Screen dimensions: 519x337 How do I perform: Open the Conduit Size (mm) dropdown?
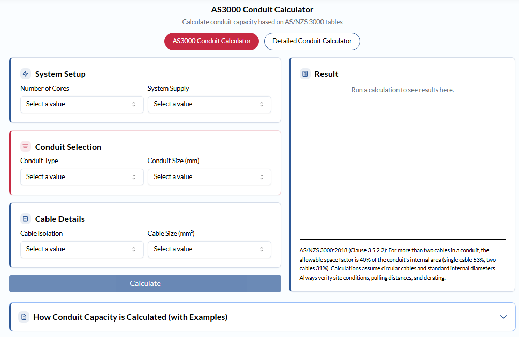point(209,176)
